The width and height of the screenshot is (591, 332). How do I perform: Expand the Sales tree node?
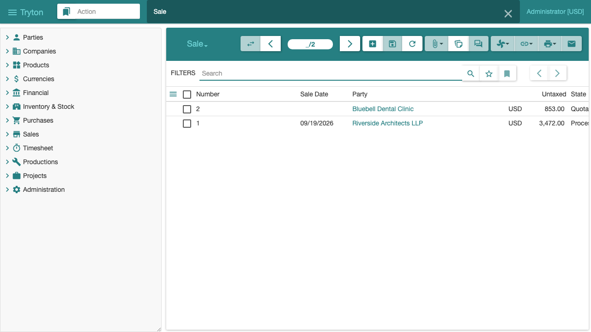tap(7, 134)
